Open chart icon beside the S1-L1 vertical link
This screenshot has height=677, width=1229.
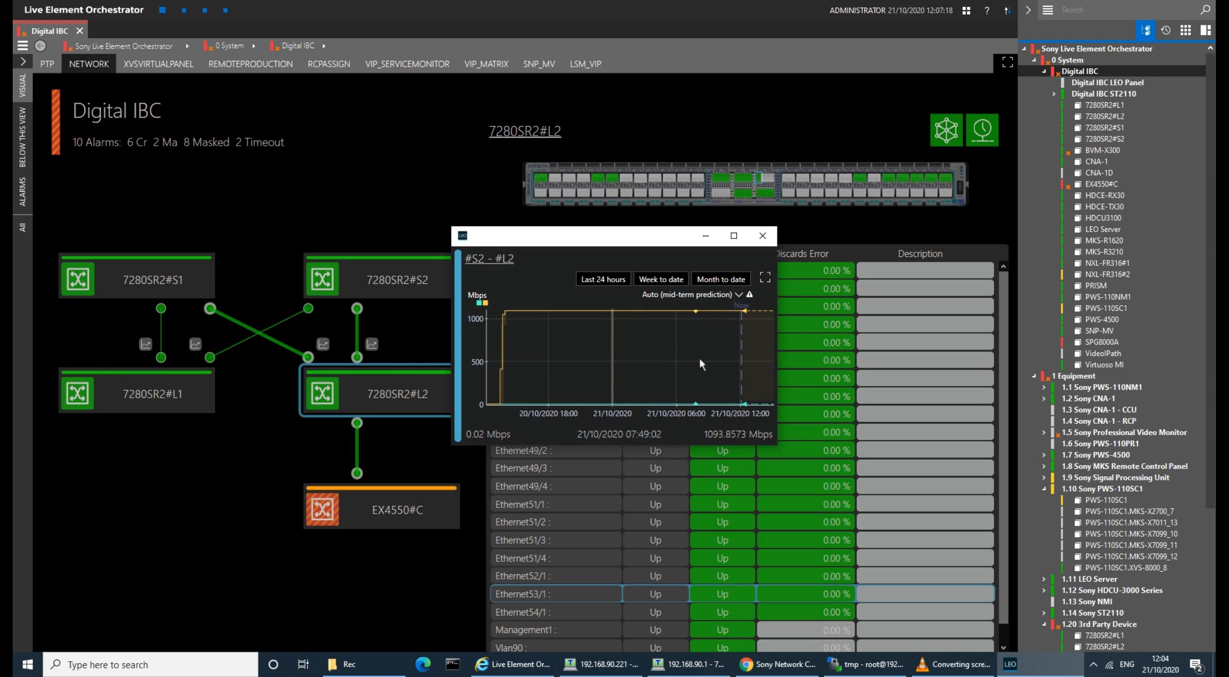click(146, 344)
